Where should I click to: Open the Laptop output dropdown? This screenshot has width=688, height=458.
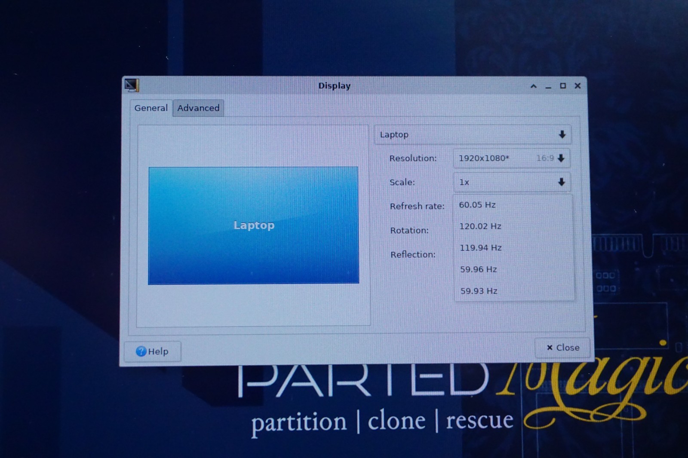473,134
